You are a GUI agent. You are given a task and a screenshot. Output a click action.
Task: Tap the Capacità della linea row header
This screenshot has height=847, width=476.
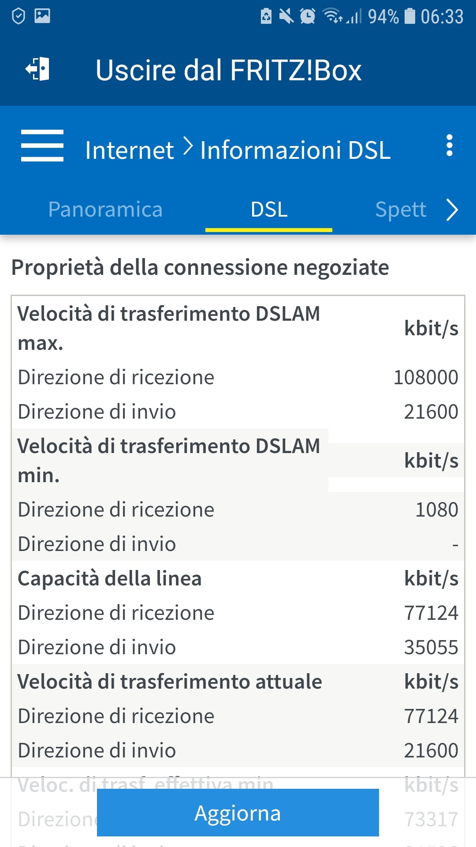click(110, 578)
